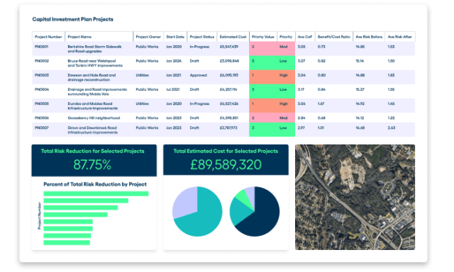Click the Jan 2024 start date cell
Image resolution: width=454 pixels, height=272 pixels.
(x=174, y=61)
